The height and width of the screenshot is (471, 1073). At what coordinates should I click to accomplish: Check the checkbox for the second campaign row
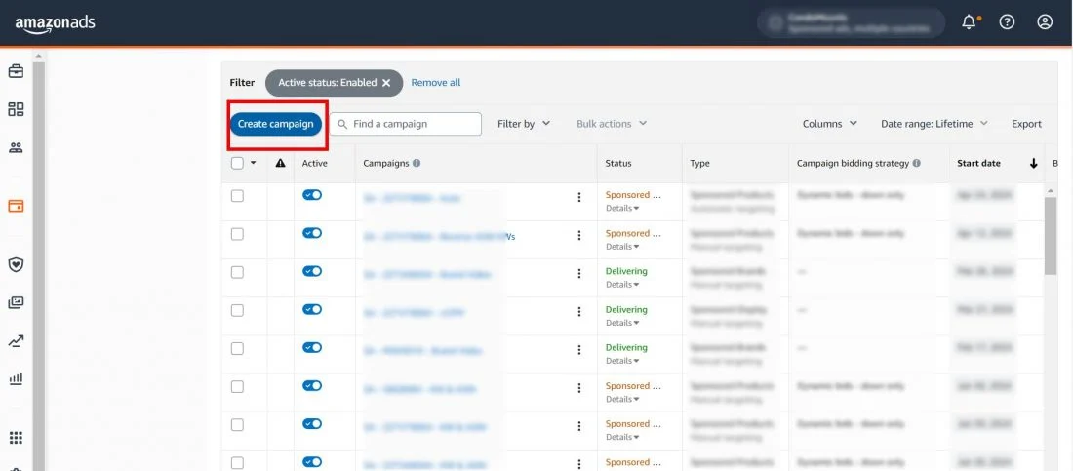(x=237, y=234)
